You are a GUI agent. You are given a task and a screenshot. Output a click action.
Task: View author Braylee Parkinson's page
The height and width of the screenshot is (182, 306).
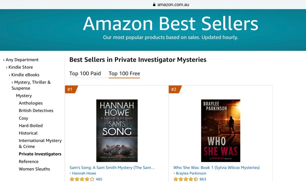point(191,173)
